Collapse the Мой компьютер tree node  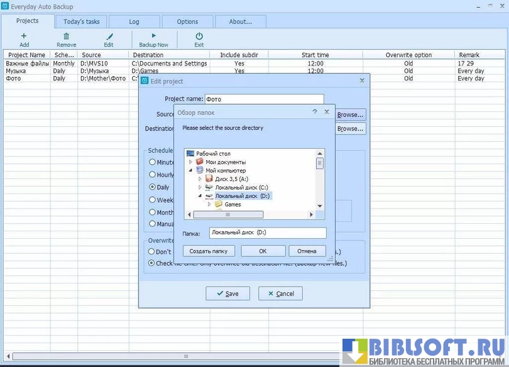click(x=190, y=170)
